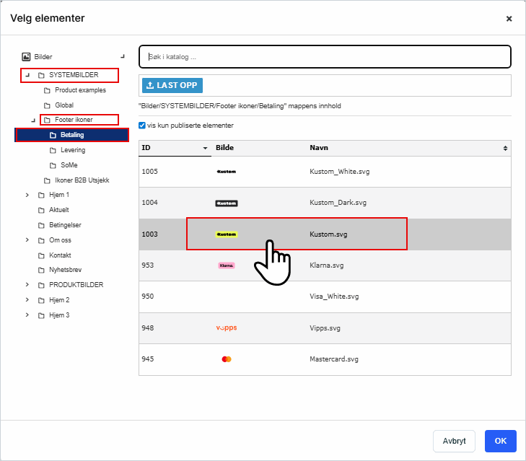Collapse the Footer ikoner folder

33,120
